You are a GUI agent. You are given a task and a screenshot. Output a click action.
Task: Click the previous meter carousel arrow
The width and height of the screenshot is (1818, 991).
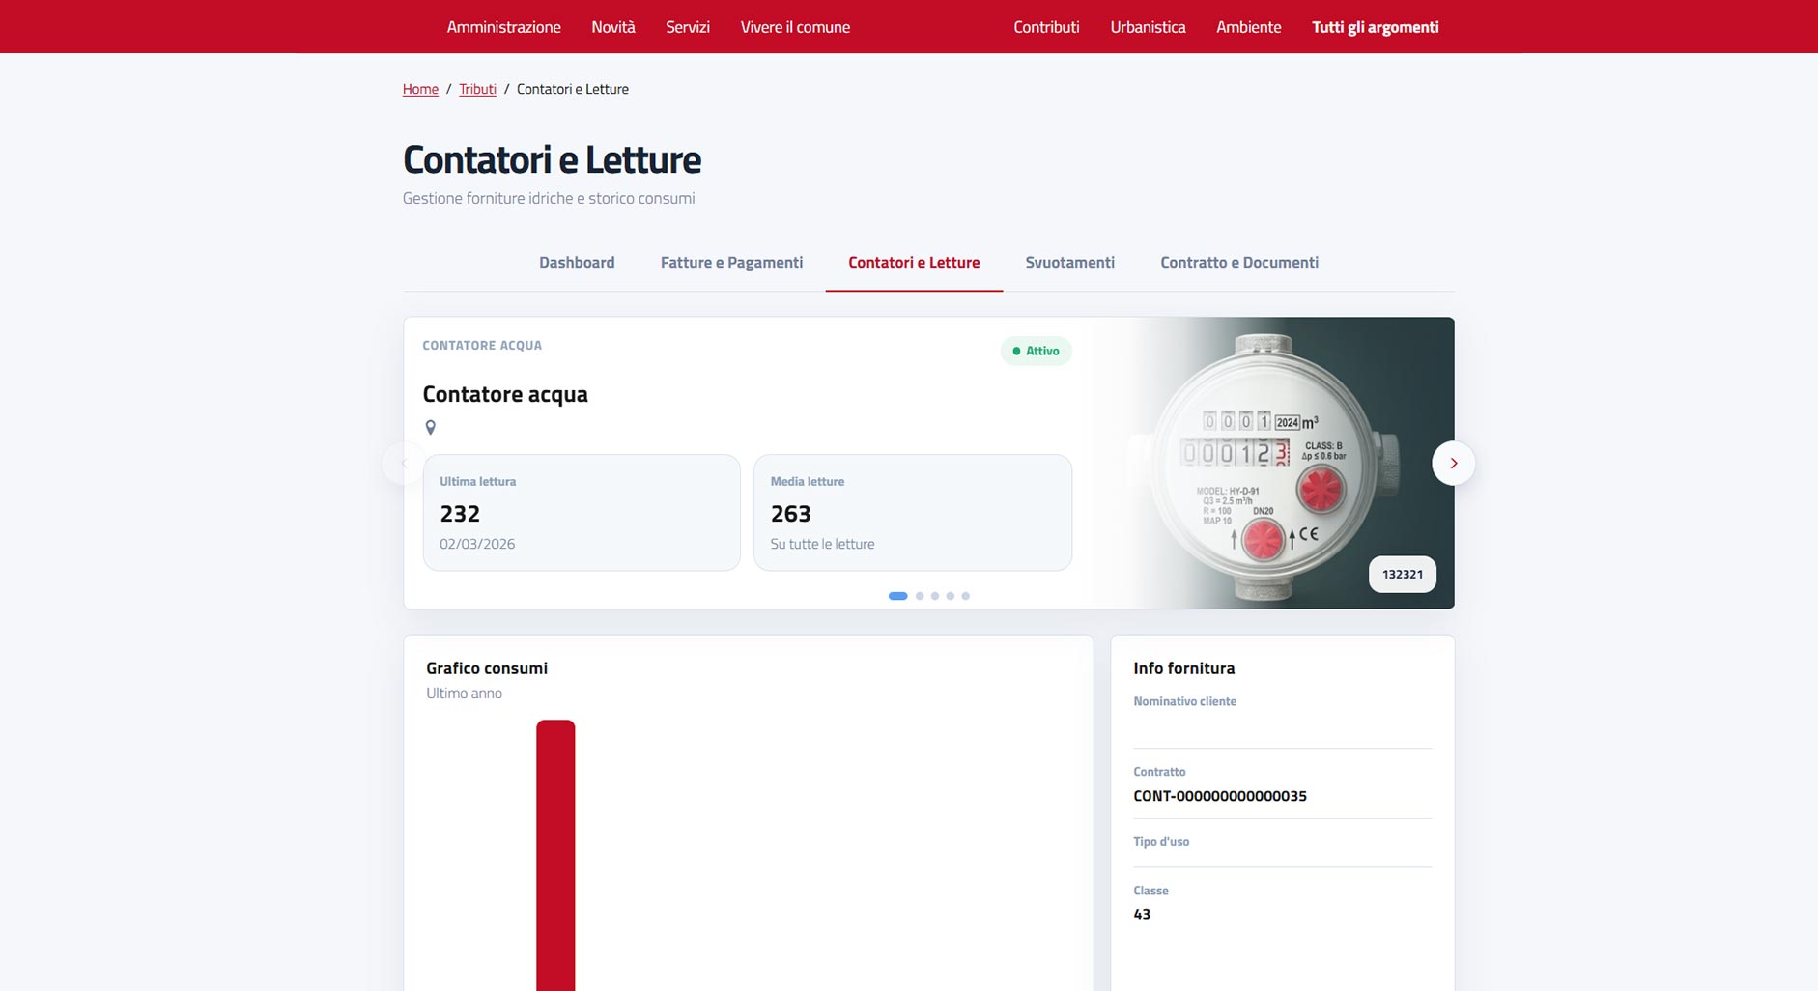click(x=404, y=464)
